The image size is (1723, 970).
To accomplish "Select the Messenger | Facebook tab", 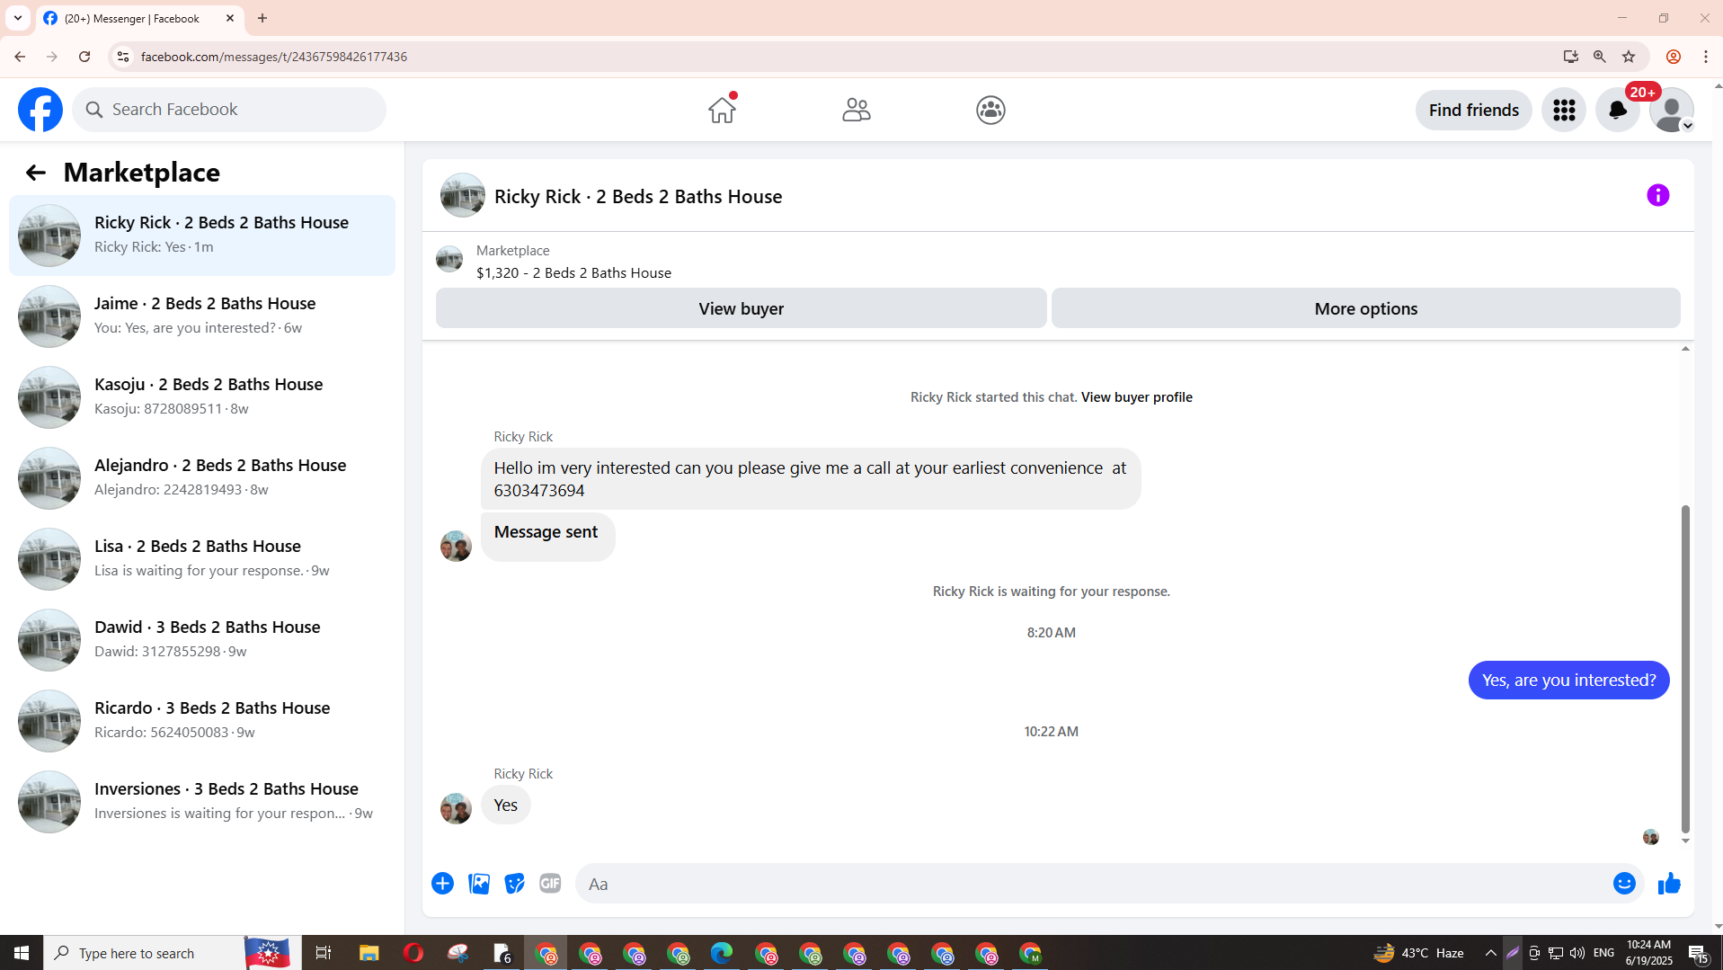I will tap(139, 18).
